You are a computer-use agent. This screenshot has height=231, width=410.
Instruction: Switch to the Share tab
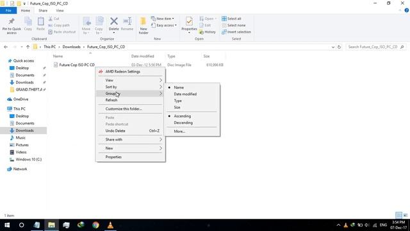(x=43, y=10)
